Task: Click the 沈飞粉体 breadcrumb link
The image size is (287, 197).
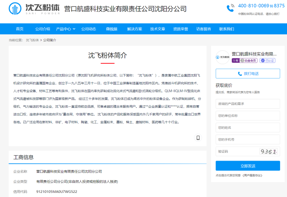Action: [x=32, y=40]
